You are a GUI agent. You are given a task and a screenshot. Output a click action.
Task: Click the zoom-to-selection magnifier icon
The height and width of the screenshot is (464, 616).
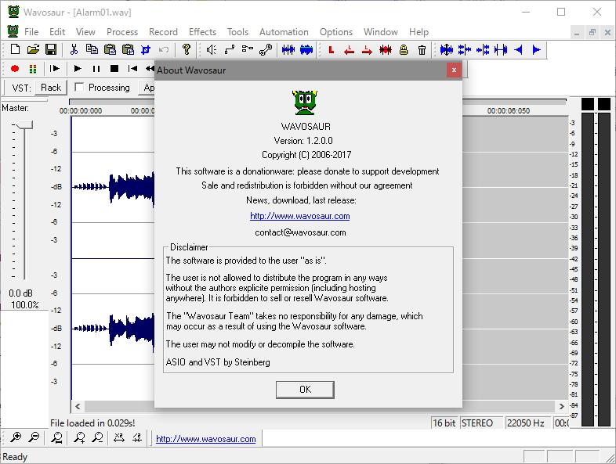point(57,437)
